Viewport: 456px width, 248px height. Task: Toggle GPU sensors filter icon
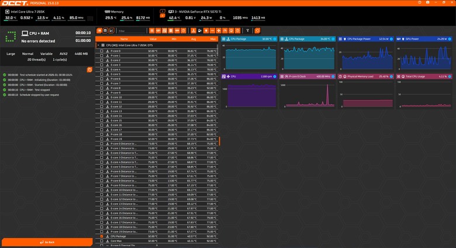tap(158, 30)
